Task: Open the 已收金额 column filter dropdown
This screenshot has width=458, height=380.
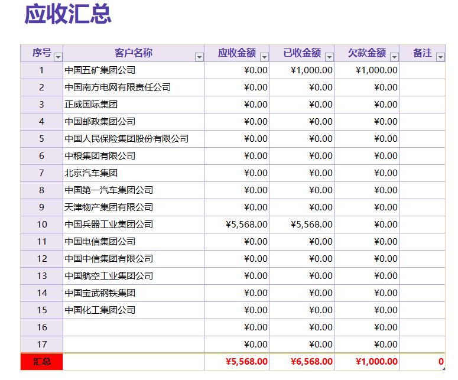Action: pos(329,57)
